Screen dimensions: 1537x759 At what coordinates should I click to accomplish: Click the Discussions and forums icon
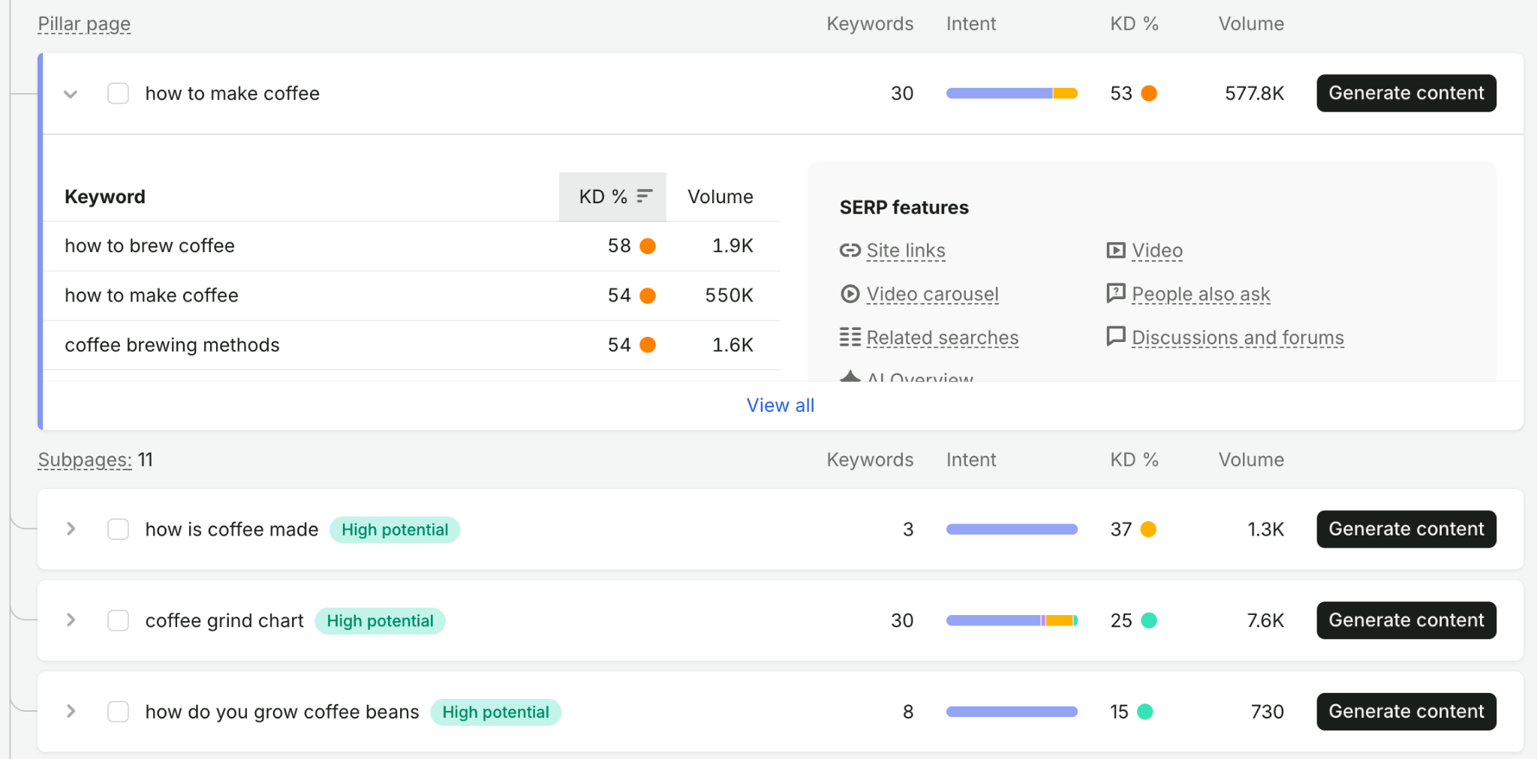[1116, 337]
